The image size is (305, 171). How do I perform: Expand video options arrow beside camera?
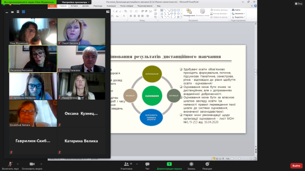pyautogui.click(x=41, y=164)
